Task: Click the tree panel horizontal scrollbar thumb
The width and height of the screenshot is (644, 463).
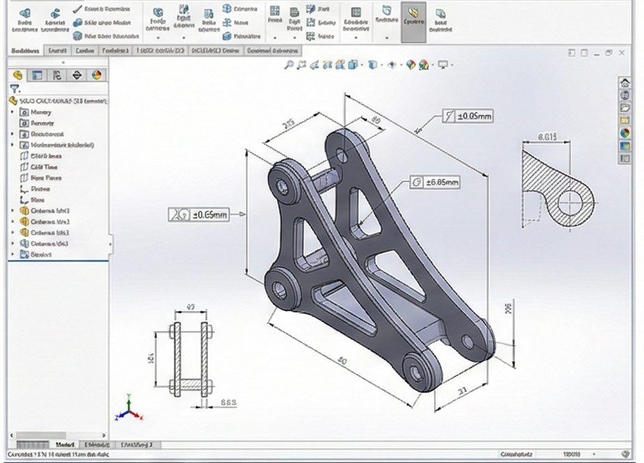Action: [x=41, y=434]
